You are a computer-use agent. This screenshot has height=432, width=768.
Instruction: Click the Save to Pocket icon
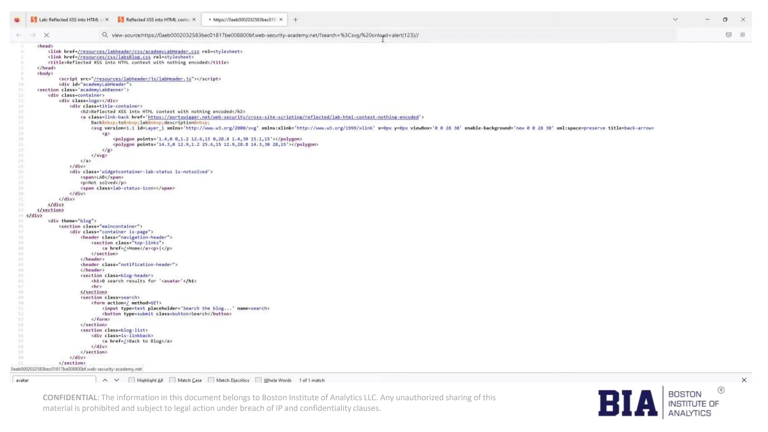coord(729,35)
